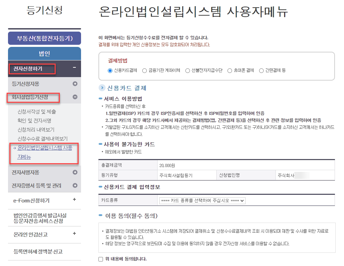Expand e-Form신청하기 using the plus sign
Viewport: 344px width, 266px height.
(x=74, y=199)
